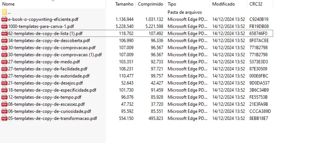Click compressed value 107.492
This screenshot has width=333, height=143.
(x=156, y=34)
